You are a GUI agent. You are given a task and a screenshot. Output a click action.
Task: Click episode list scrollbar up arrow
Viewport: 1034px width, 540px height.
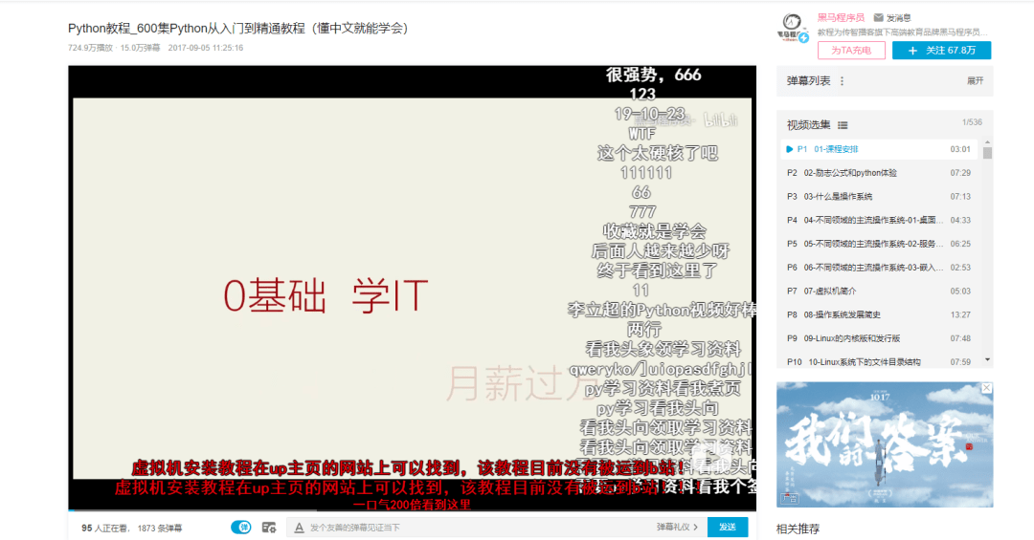pos(987,142)
